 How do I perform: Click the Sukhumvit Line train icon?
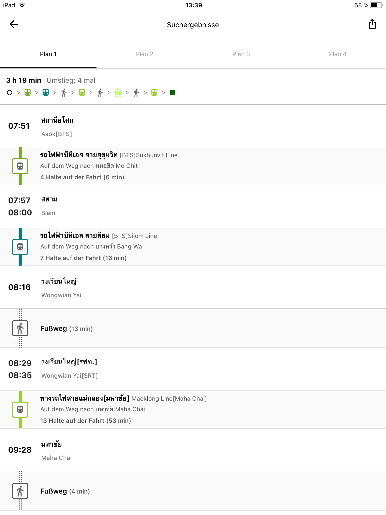20,166
